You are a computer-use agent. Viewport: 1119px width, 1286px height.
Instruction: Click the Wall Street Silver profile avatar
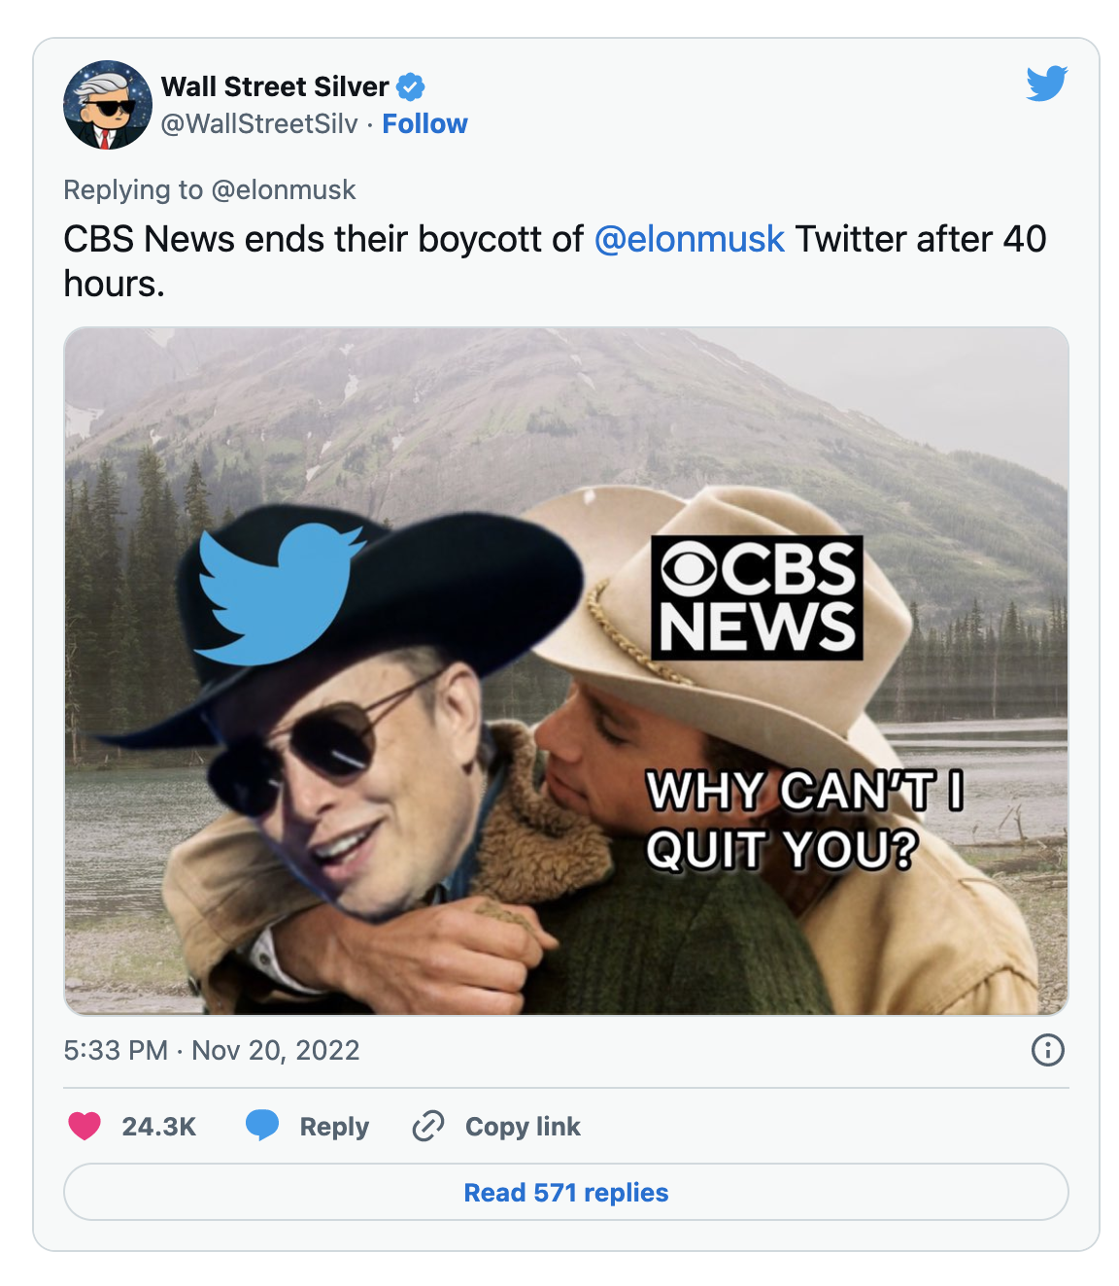tap(107, 105)
